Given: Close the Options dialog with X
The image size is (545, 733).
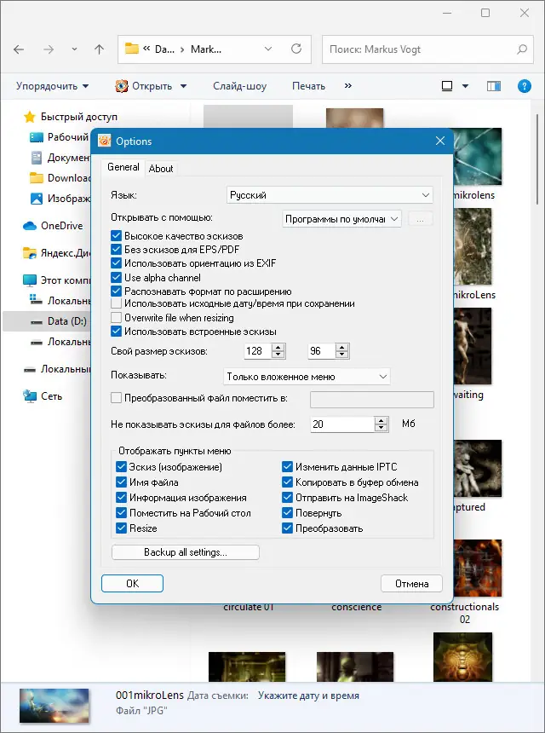Looking at the screenshot, I should click(x=440, y=141).
